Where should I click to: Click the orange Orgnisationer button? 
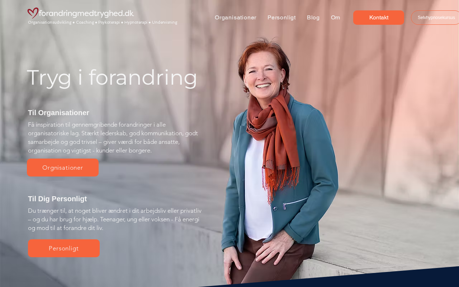(x=63, y=168)
